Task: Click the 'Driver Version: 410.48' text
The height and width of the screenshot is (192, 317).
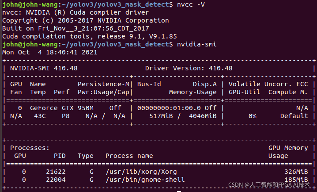Action: (x=189, y=68)
